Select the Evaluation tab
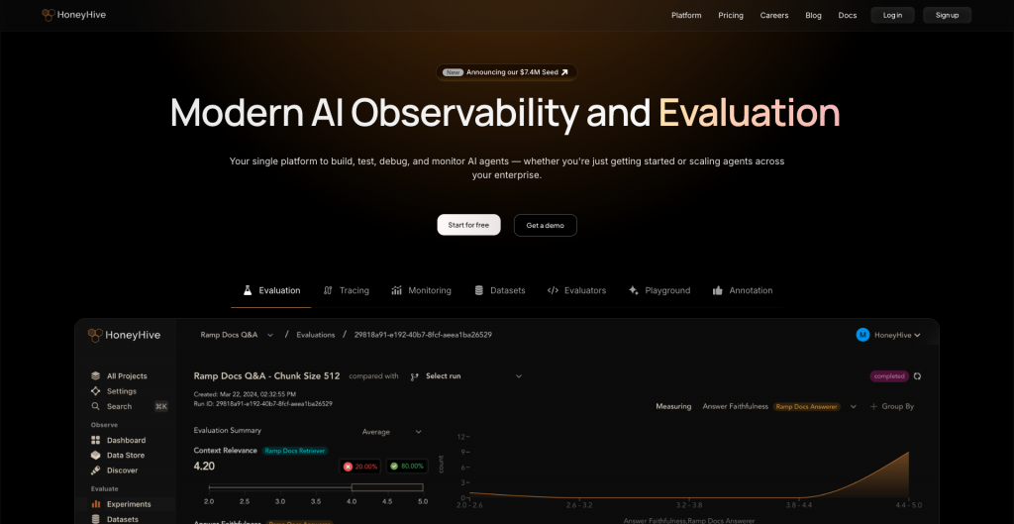Screen dimensions: 1014x524 tap(271, 290)
